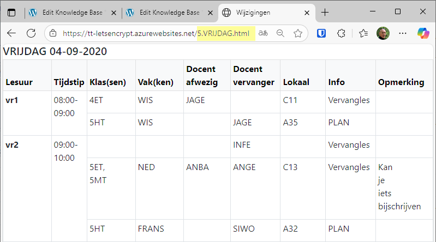The image size is (436, 242).
Task: Reload the page with the refresh icon
Action: pyautogui.click(x=31, y=33)
